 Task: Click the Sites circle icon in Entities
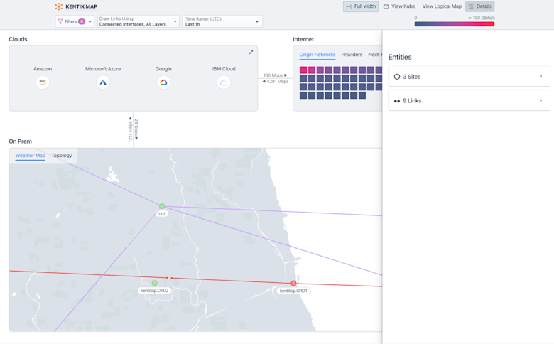click(x=397, y=77)
